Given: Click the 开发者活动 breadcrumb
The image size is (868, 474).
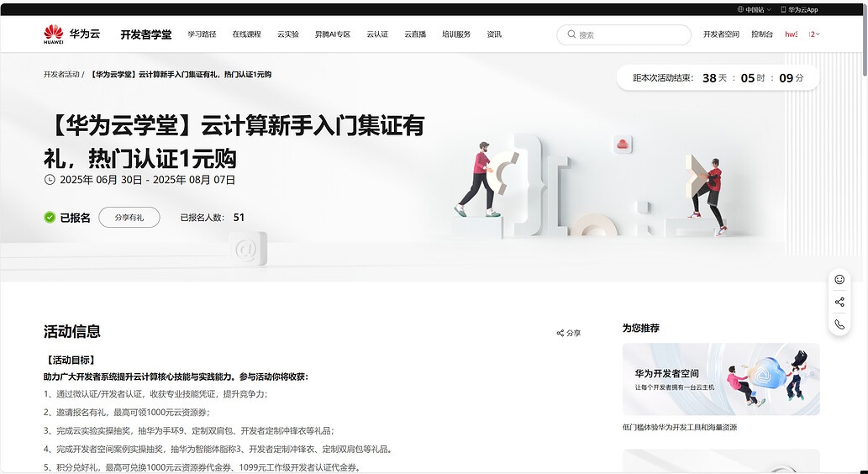Looking at the screenshot, I should 61,75.
